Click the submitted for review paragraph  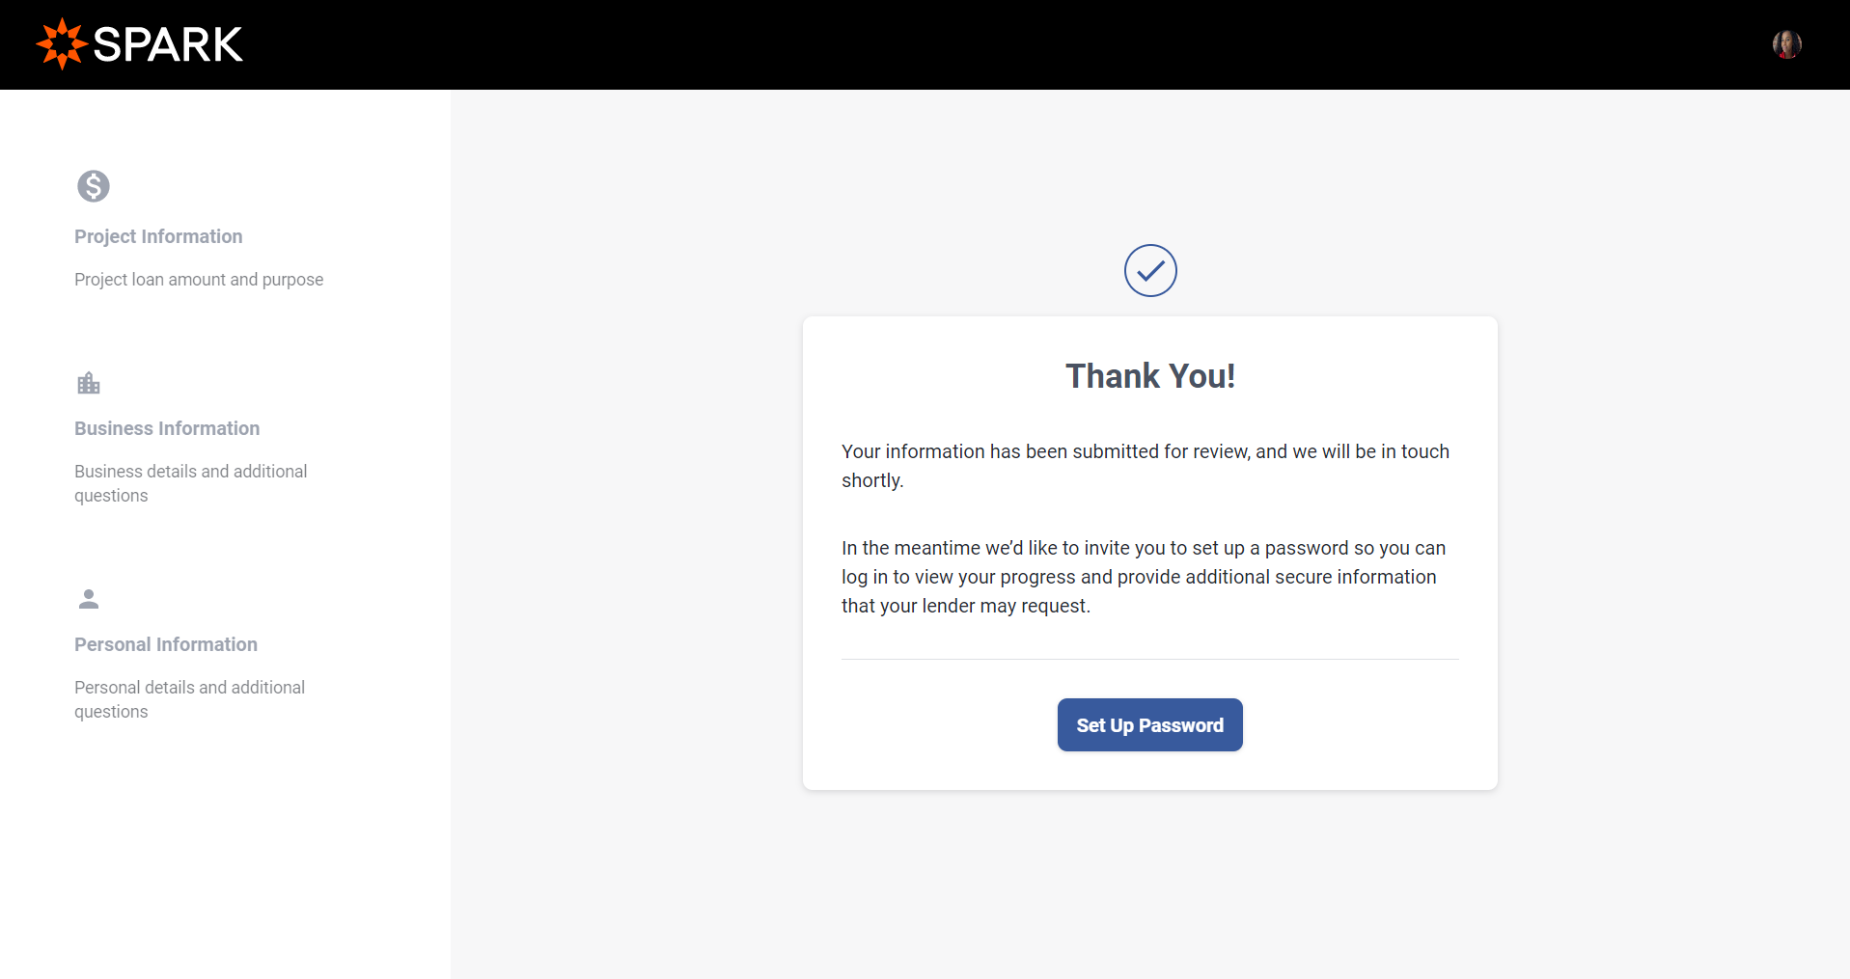coord(1146,466)
